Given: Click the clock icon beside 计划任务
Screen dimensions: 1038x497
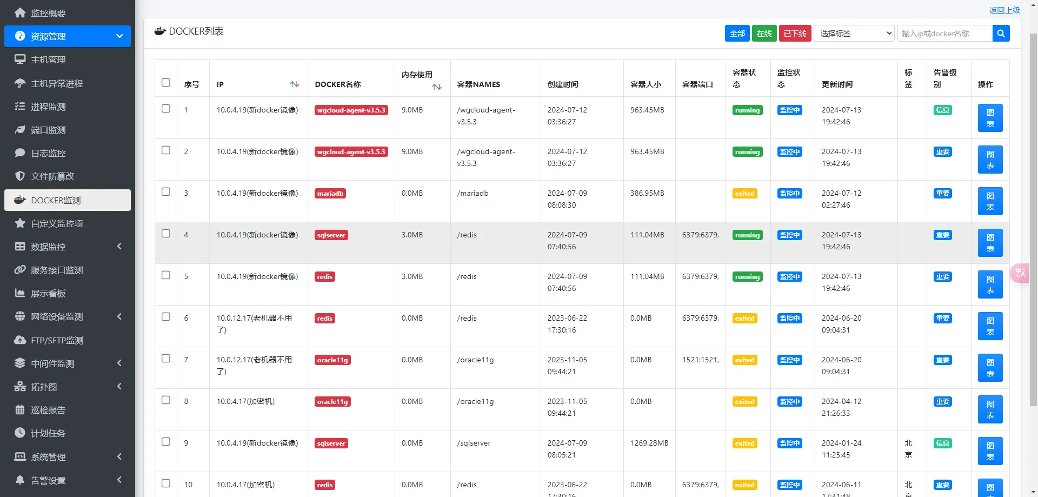Looking at the screenshot, I should point(20,433).
